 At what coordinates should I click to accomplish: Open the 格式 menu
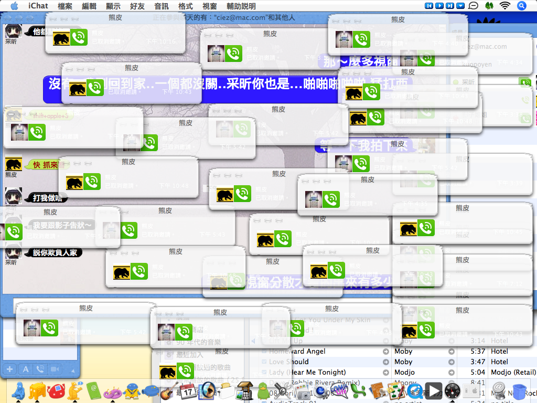(x=186, y=6)
